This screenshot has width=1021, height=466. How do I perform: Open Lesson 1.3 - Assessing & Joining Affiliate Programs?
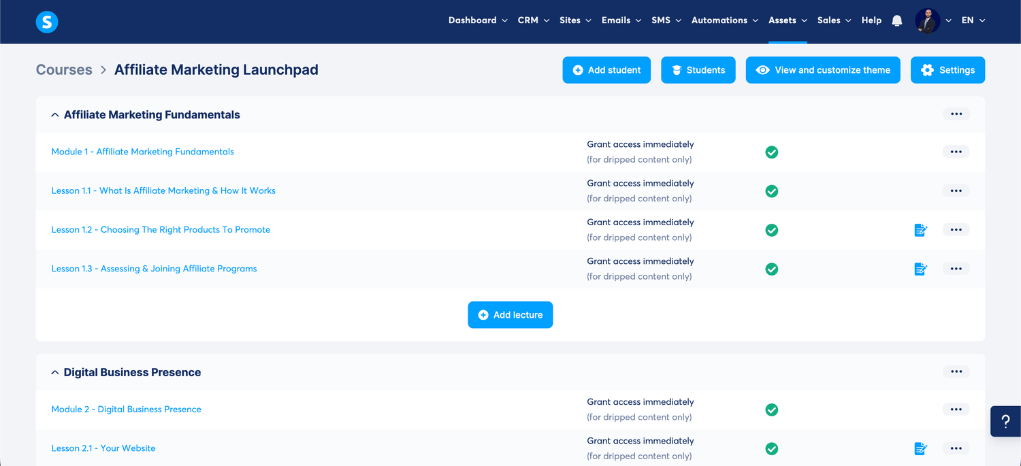pyautogui.click(x=154, y=269)
